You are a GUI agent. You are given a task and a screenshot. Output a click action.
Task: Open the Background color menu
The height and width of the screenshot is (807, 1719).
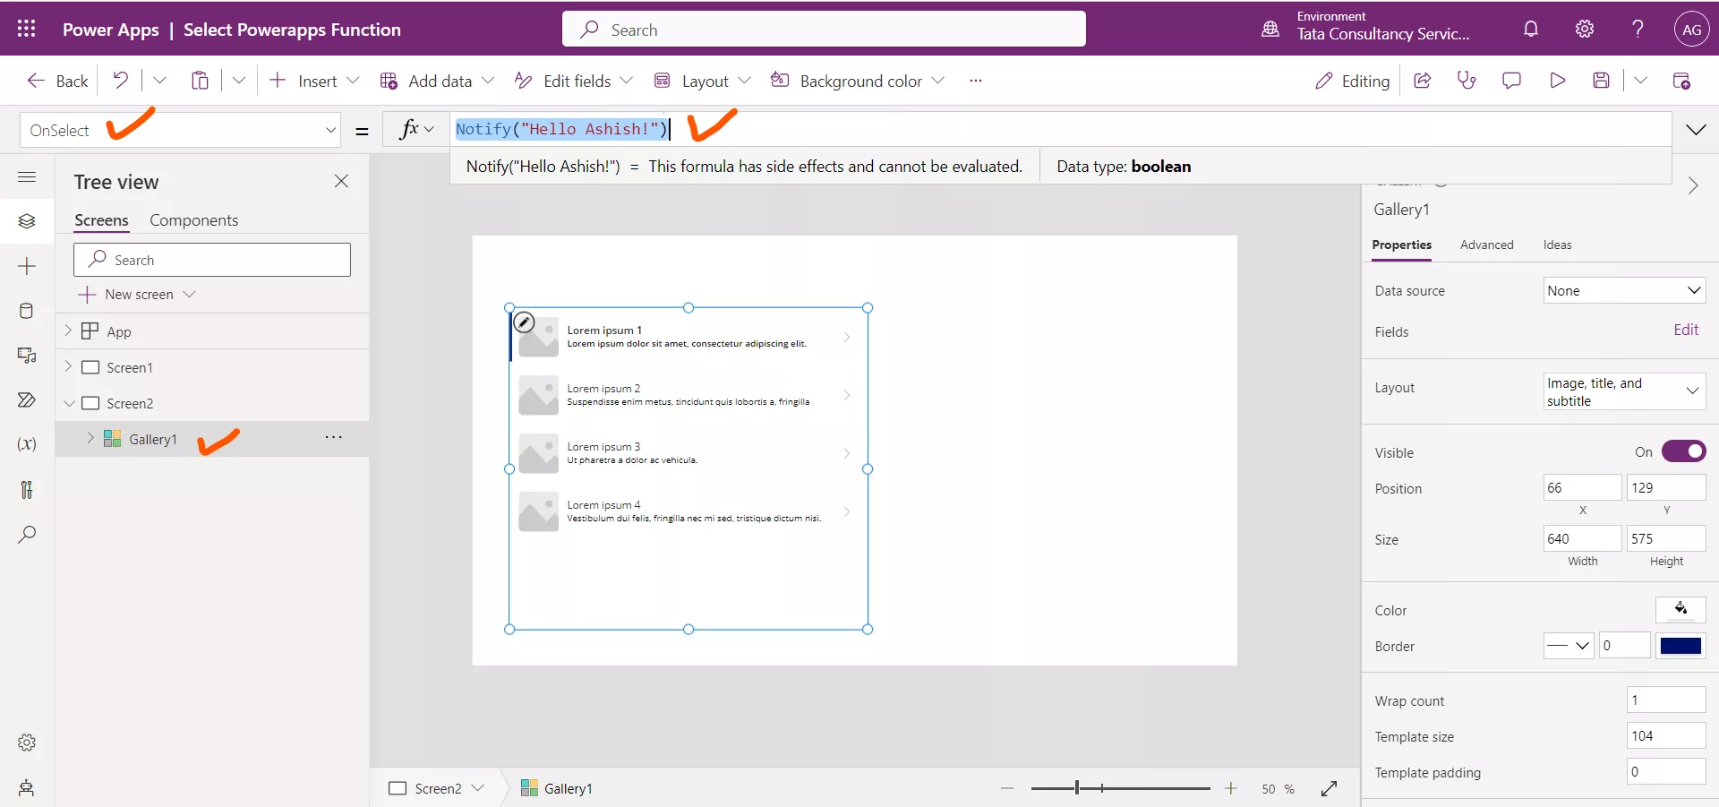[x=858, y=81]
